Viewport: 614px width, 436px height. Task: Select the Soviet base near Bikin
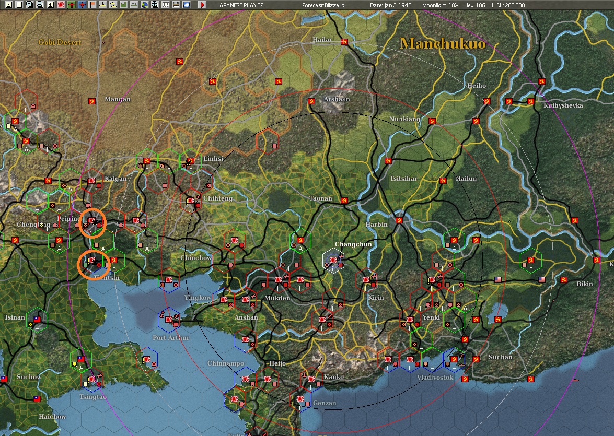point(563,280)
